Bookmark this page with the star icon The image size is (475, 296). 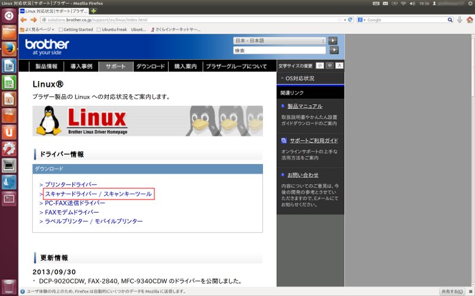coord(340,20)
